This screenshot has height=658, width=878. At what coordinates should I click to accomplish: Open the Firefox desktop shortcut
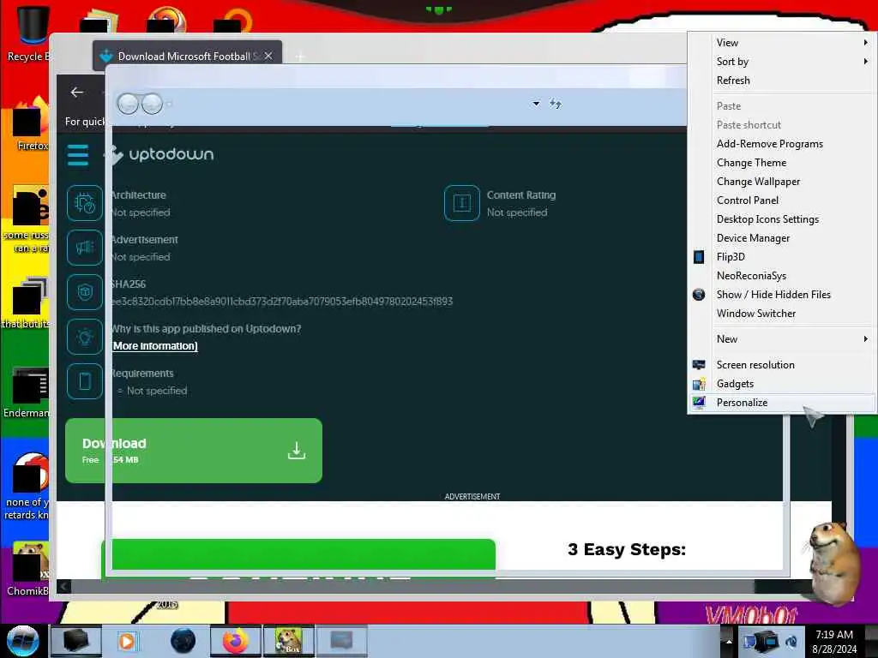point(31,124)
